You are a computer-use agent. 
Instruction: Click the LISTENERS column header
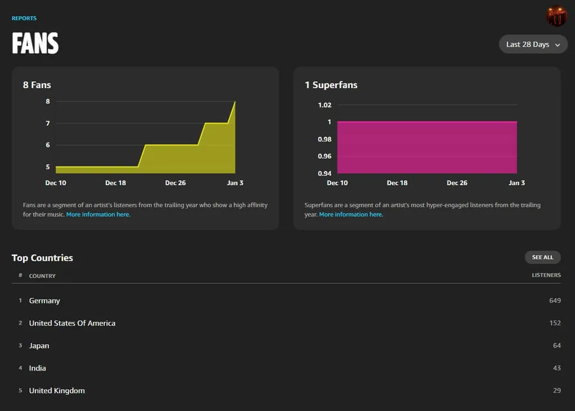tap(546, 275)
